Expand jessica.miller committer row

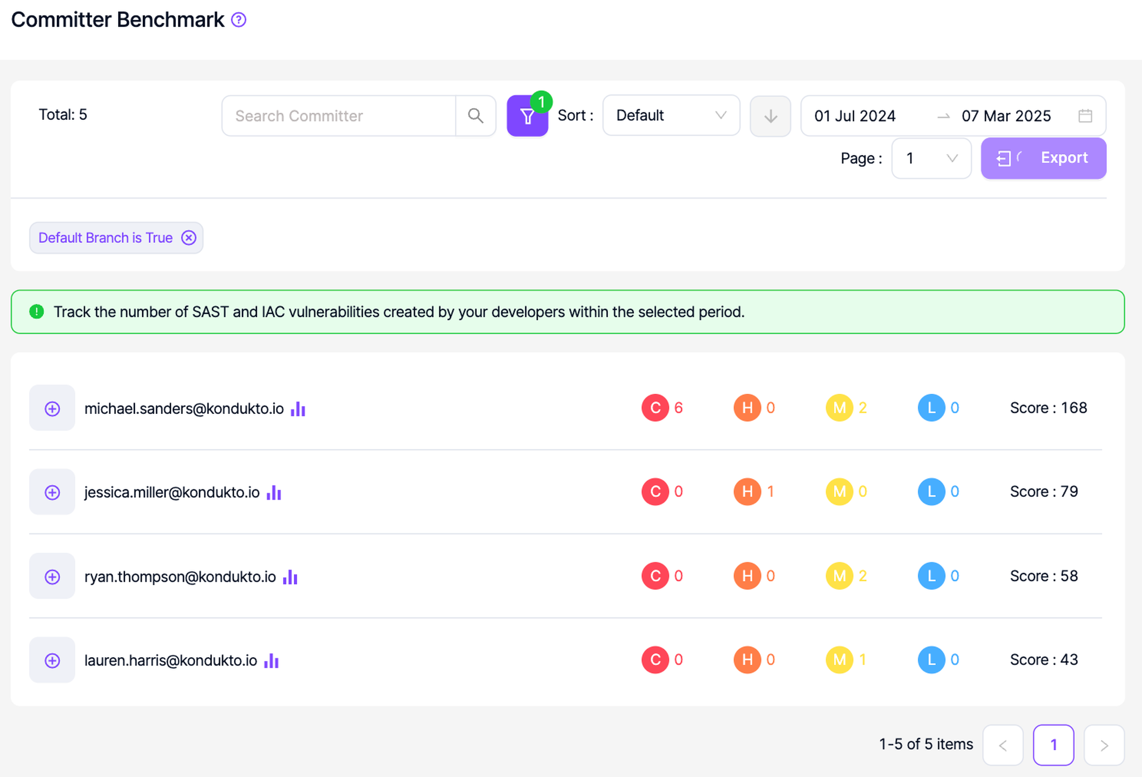coord(52,492)
